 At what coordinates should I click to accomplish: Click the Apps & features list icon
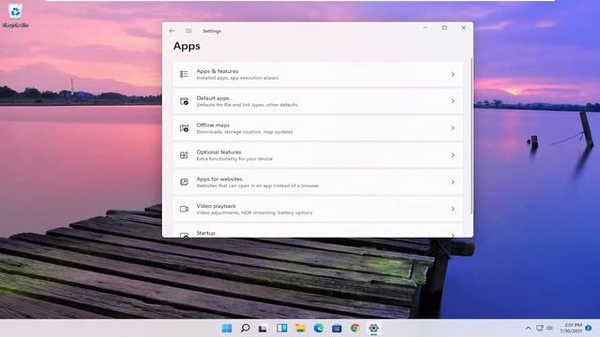click(184, 74)
